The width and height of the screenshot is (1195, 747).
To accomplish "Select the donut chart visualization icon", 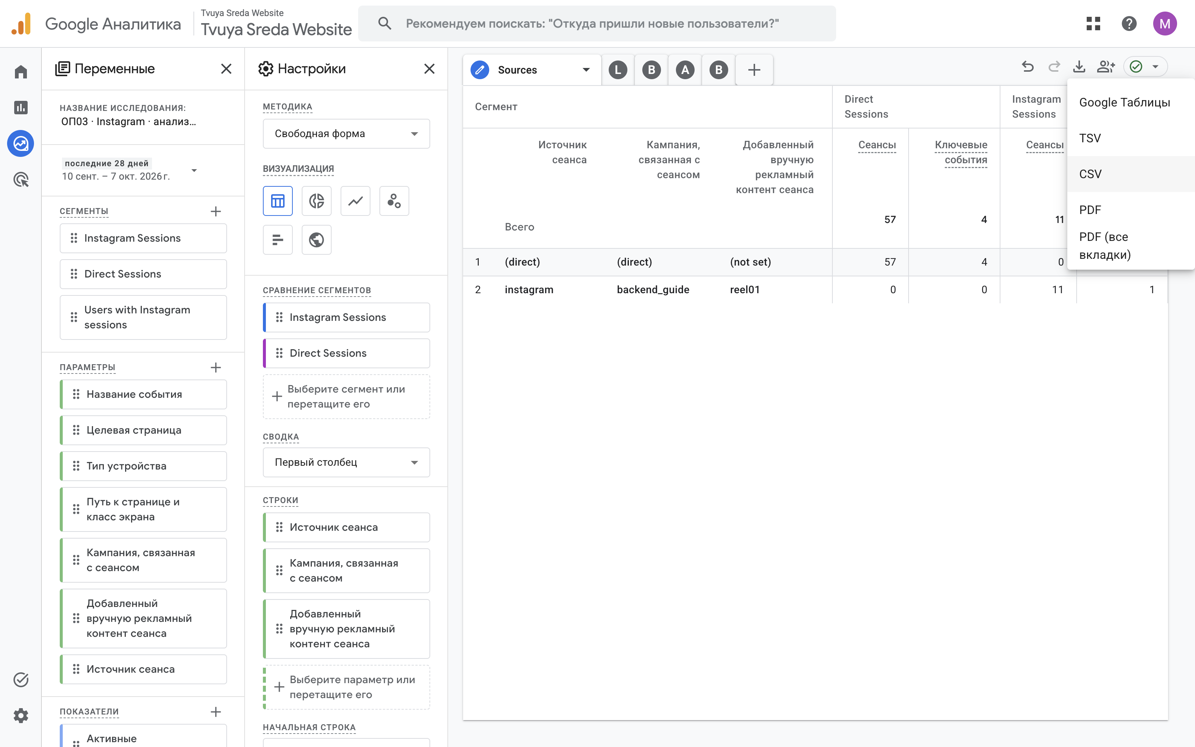I will click(x=317, y=201).
